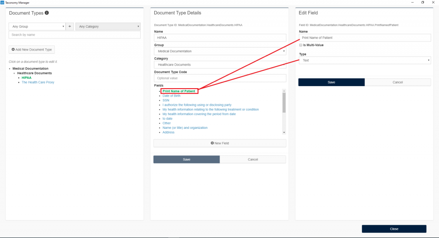The width and height of the screenshot is (439, 238).
Task: Click the Close button at bottom right
Action: coord(394,229)
